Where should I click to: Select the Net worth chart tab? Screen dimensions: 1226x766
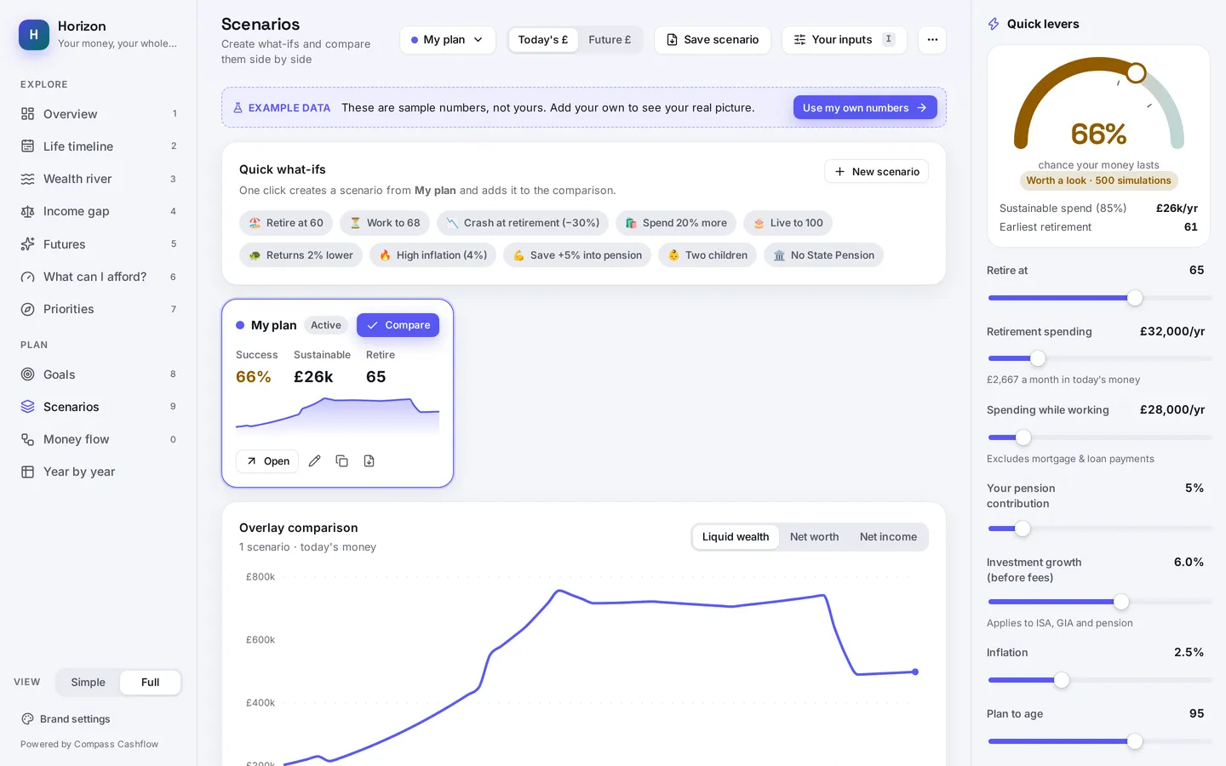tap(814, 536)
